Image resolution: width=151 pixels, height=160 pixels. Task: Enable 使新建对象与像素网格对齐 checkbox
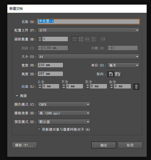pyautogui.click(x=39, y=129)
